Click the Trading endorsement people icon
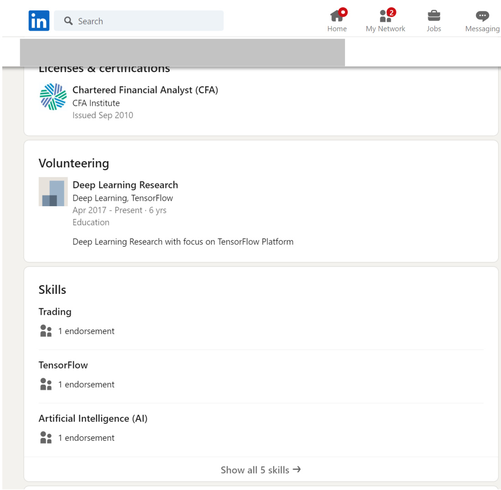The width and height of the screenshot is (501, 490). click(46, 331)
